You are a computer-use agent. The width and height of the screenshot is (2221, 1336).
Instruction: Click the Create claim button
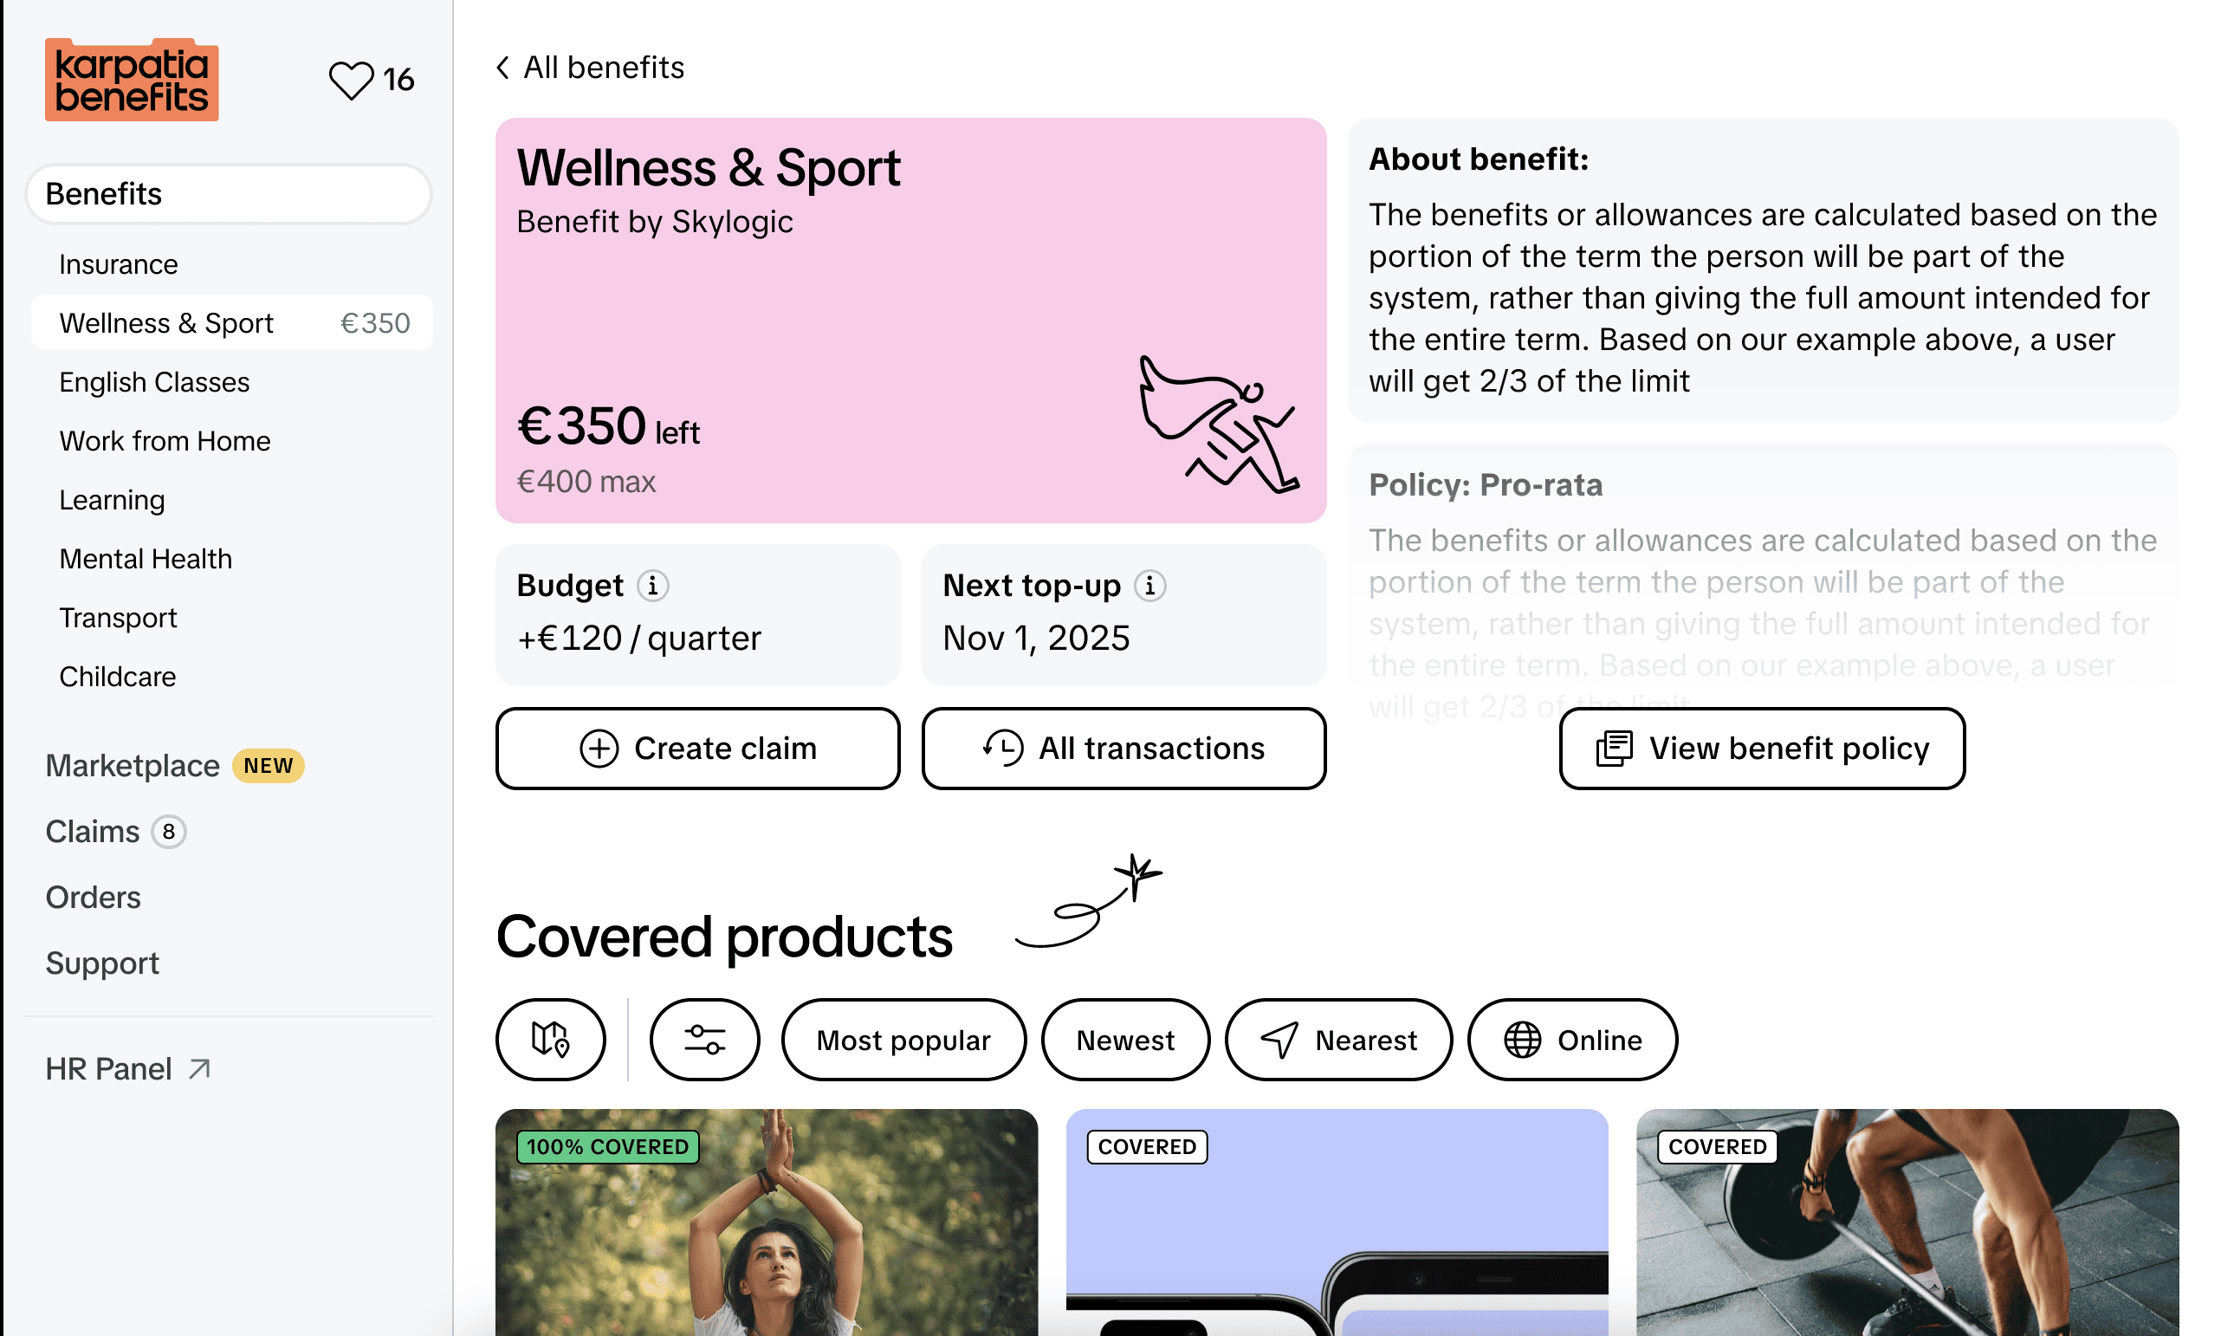tap(697, 748)
